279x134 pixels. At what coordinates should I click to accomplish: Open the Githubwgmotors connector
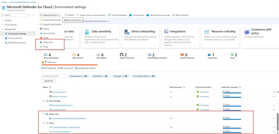click(x=59, y=92)
